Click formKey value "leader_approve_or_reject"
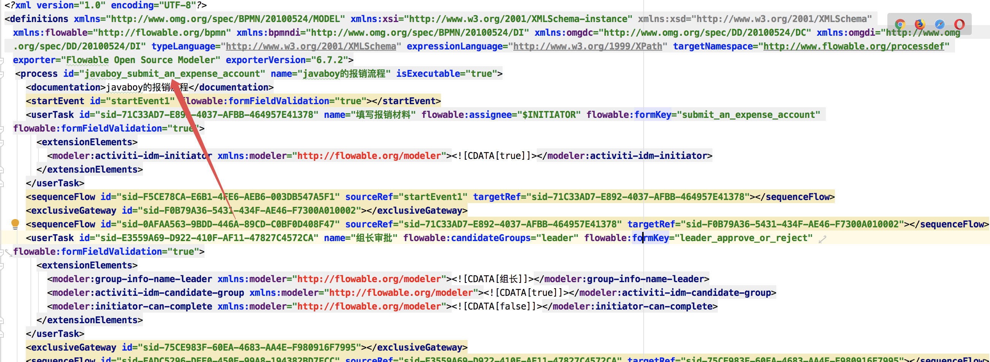 click(744, 238)
